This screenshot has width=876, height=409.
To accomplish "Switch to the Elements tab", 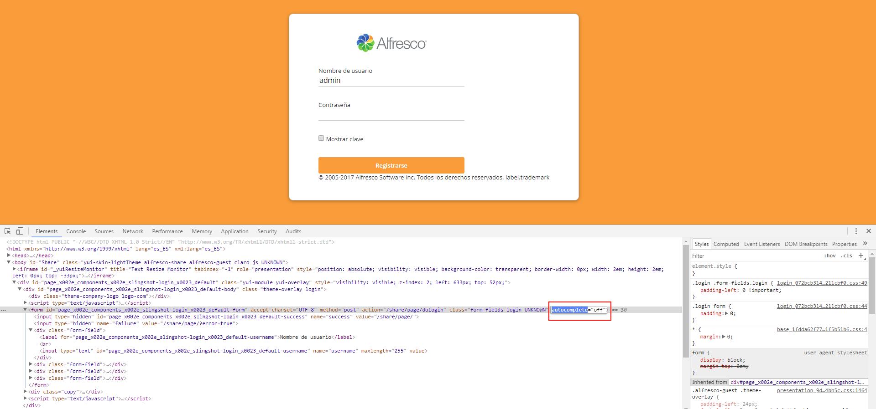I will [x=47, y=231].
